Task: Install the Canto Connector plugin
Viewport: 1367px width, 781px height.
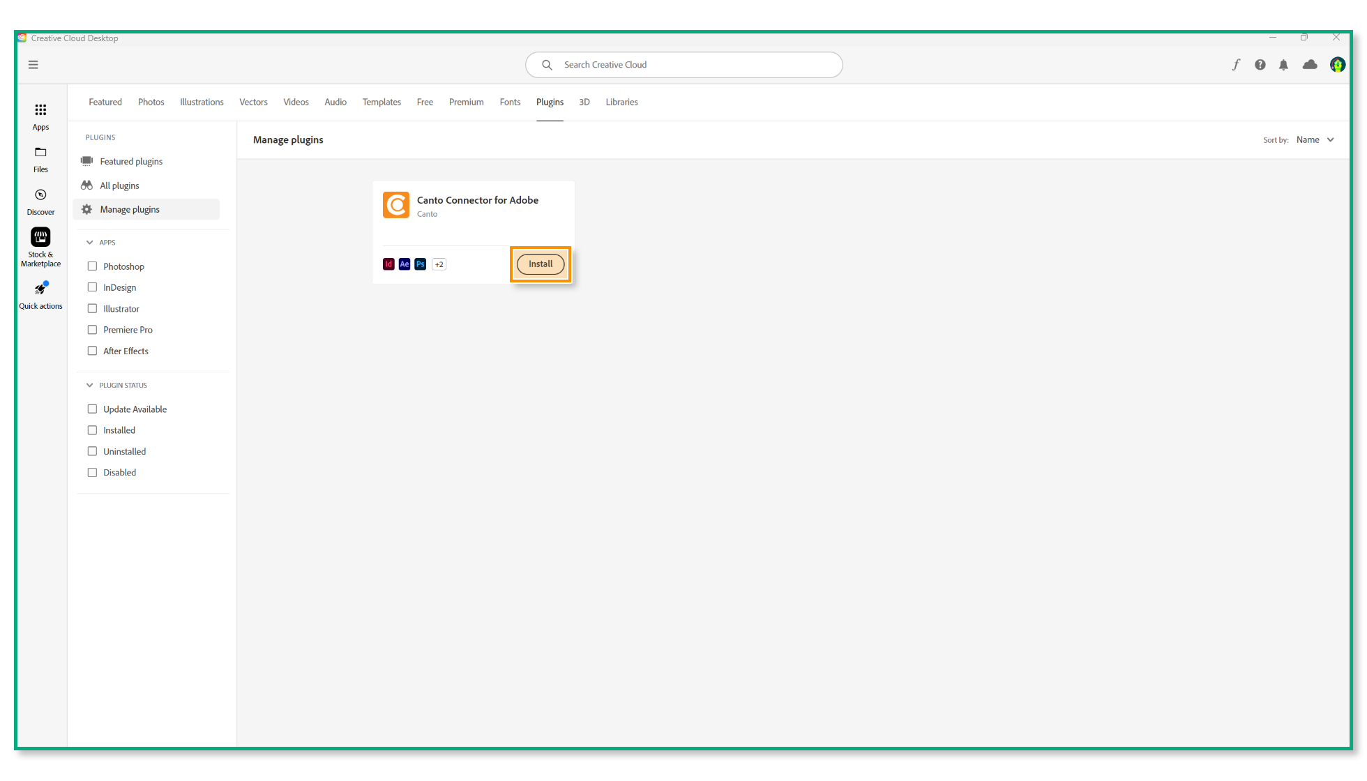Action: pyautogui.click(x=541, y=264)
